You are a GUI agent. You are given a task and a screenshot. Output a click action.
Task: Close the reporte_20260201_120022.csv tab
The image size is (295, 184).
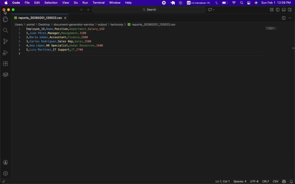pos(65,18)
